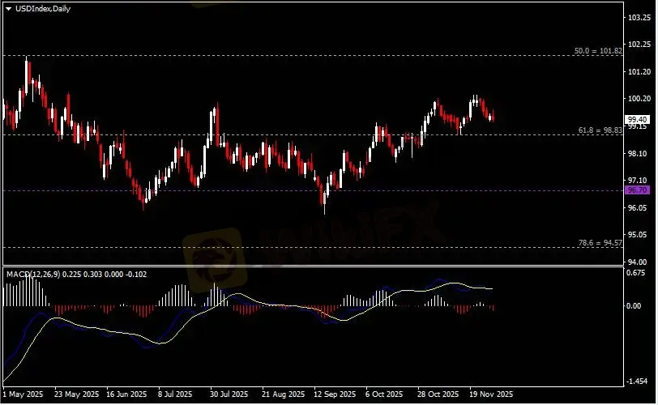Viewport: 658px width, 405px height.
Task: Click the current price tag 99.40
Action: coord(637,120)
